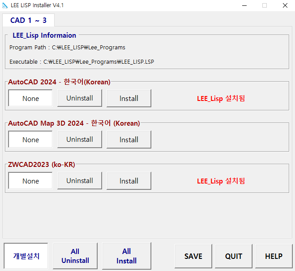Click the All Install button
Viewport: 295px width, 271px height.
(127, 256)
